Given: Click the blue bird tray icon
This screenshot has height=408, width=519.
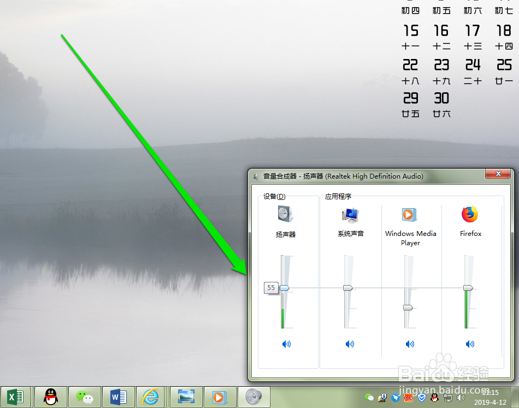Looking at the screenshot, I should point(395,398).
